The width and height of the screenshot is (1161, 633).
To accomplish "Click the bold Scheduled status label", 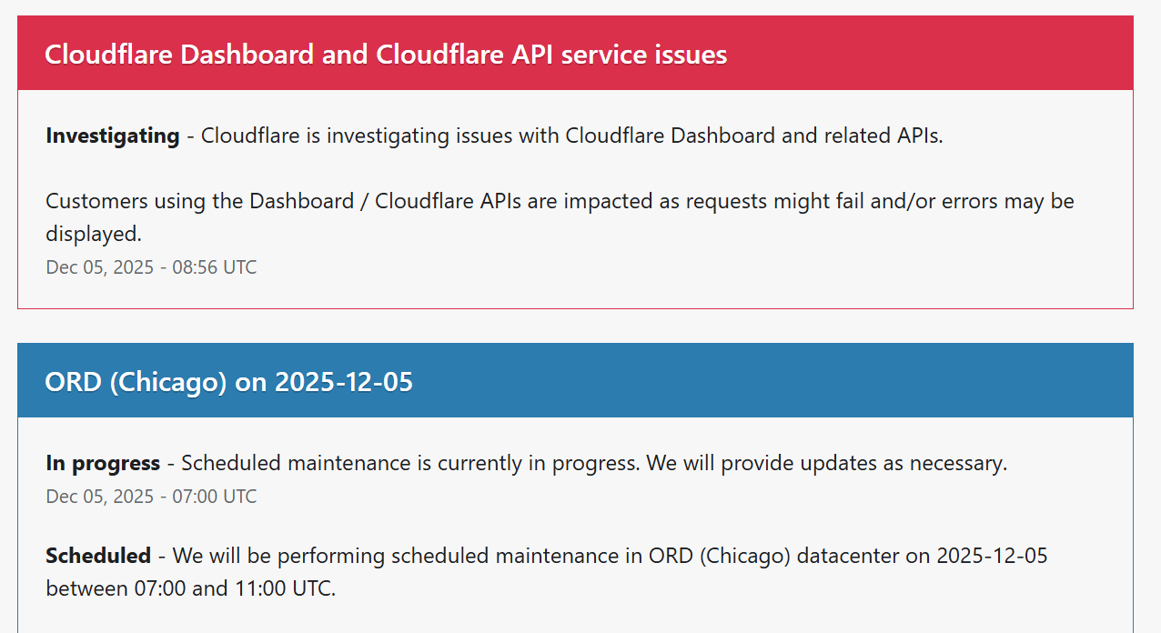I will click(x=98, y=556).
